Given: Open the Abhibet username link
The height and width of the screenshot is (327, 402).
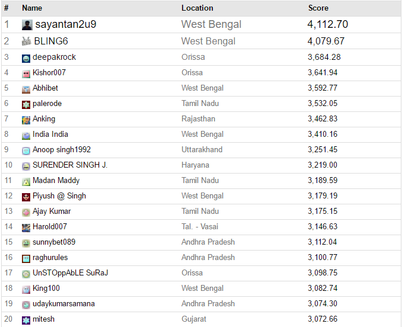Looking at the screenshot, I should (x=45, y=88).
